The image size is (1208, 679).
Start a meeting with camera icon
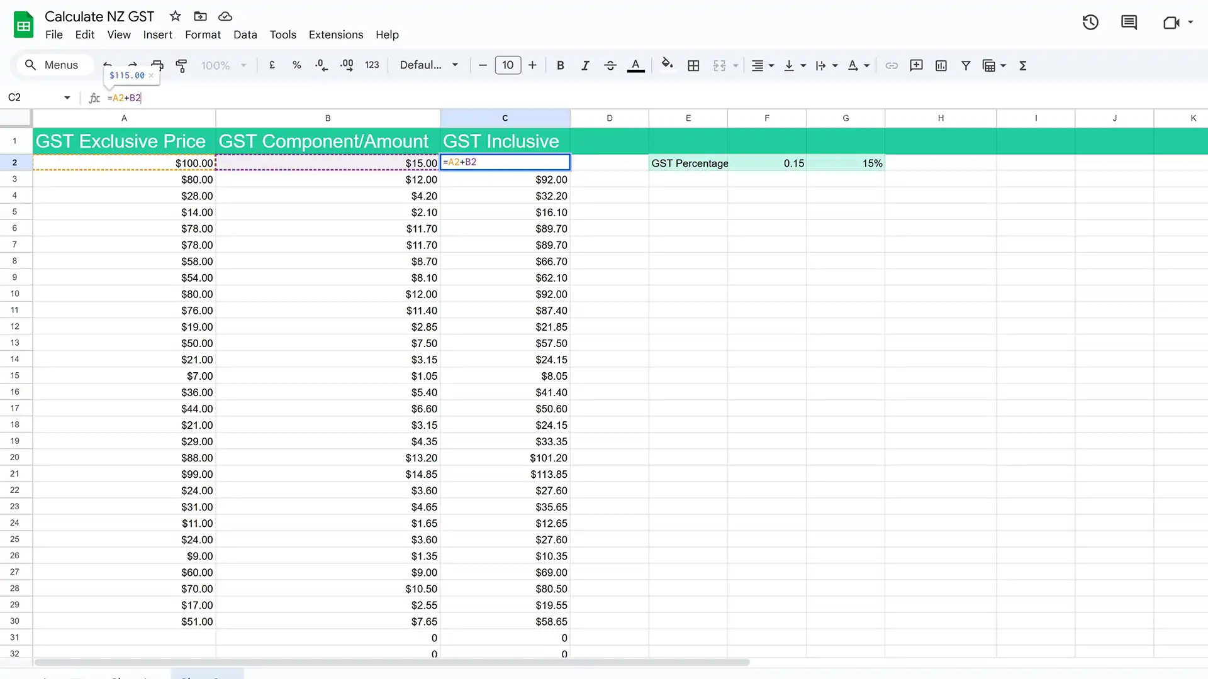pyautogui.click(x=1171, y=23)
